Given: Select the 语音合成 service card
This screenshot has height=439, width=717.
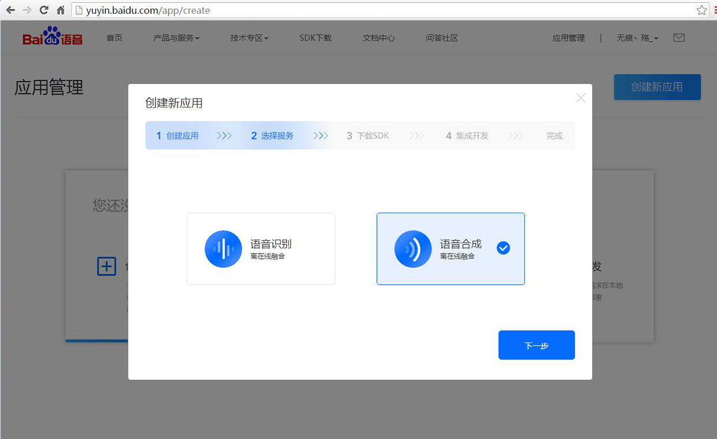Looking at the screenshot, I should coord(450,249).
